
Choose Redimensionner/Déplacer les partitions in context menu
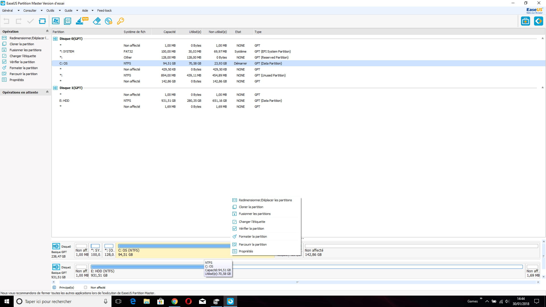click(266, 200)
